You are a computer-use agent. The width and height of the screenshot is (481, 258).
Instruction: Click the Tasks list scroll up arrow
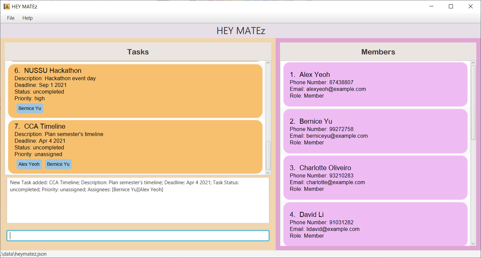(x=268, y=63)
